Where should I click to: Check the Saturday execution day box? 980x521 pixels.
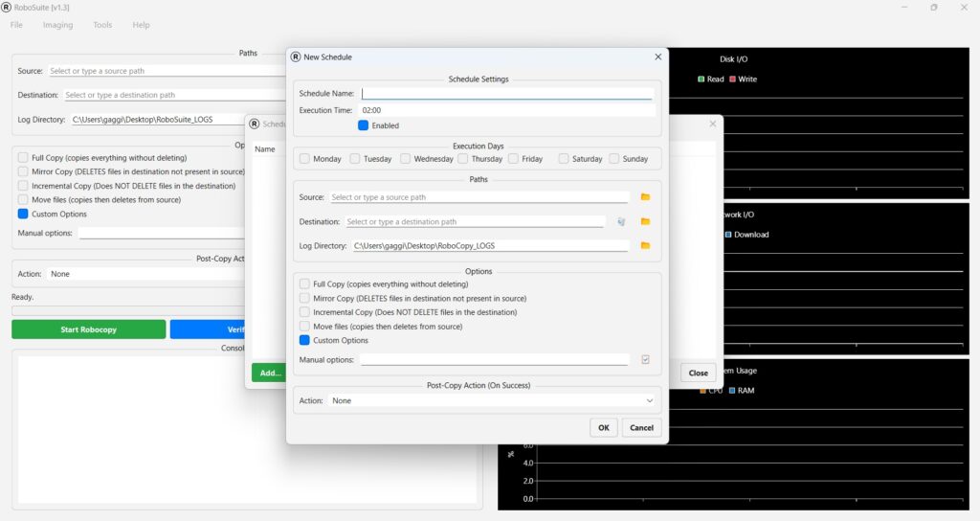(x=564, y=159)
